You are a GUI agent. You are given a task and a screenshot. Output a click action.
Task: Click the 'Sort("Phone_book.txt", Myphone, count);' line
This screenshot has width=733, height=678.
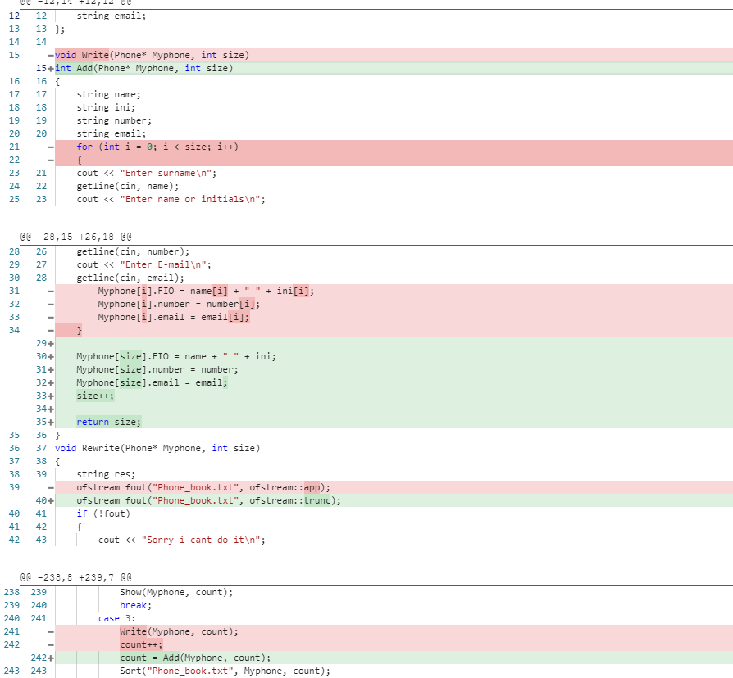click(225, 671)
